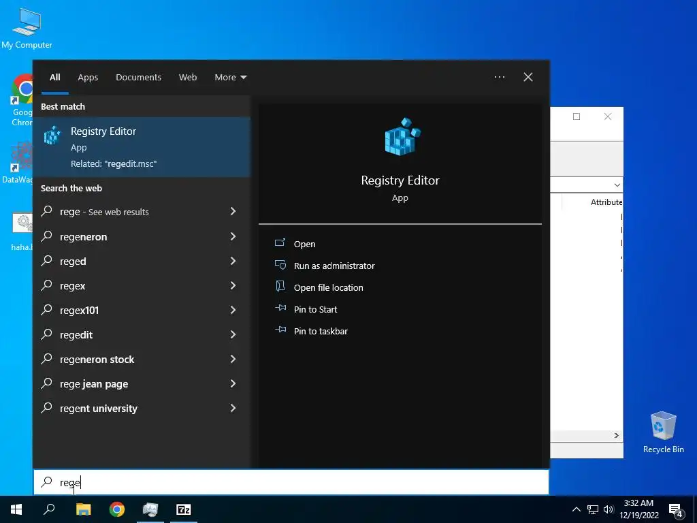The width and height of the screenshot is (697, 523).
Task: Click Open for Registry Editor
Action: 304,244
